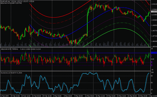Viewport: 157px width, 97px height.
Task: Click the Timing panel 0.00 scale label
Action: pyautogui.click(x=152, y=59)
